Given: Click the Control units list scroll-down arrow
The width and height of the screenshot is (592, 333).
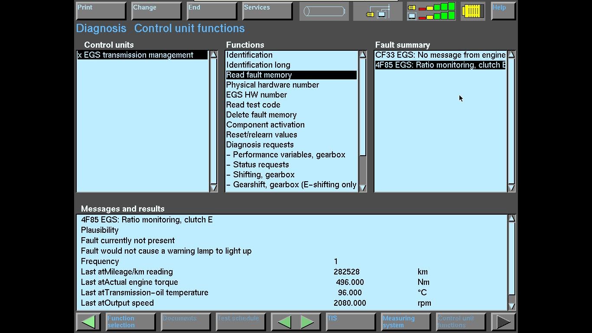Looking at the screenshot, I should coord(214,188).
